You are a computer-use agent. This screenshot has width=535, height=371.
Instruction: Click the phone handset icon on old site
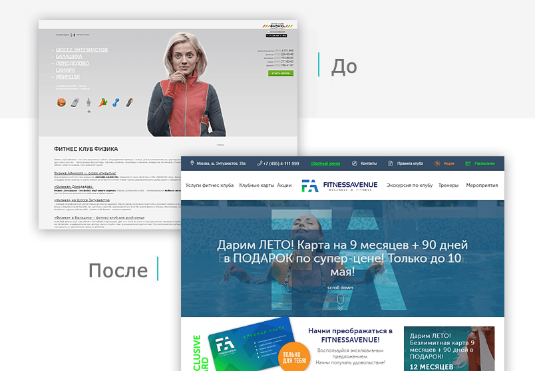(75, 102)
